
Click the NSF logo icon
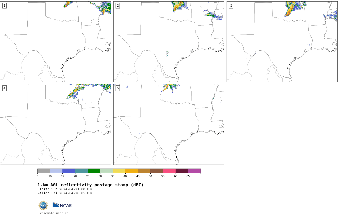[x=43, y=205]
